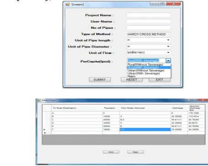The width and height of the screenshot is (208, 166).
Task: Click the Assumed Discharge 170.1389 cell
Action: (197, 113)
